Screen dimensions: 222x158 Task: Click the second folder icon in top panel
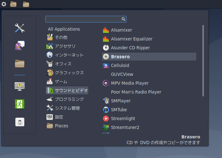(x=26, y=4)
